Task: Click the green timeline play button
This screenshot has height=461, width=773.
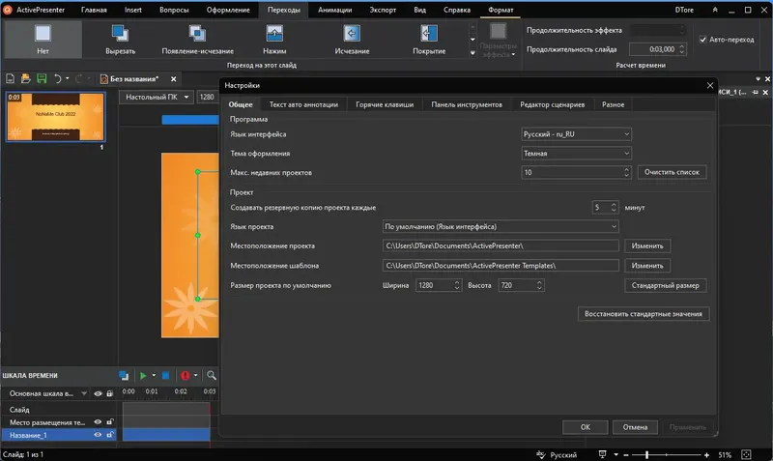Action: (x=142, y=376)
